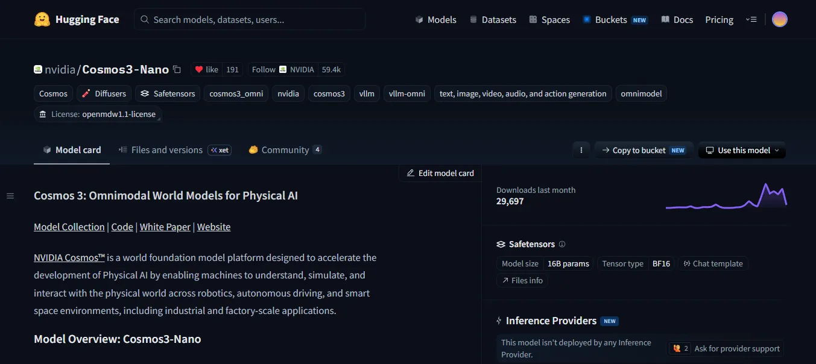This screenshot has width=816, height=364.
Task: Open the NVIDIA Cosmos™ link
Action: click(70, 257)
